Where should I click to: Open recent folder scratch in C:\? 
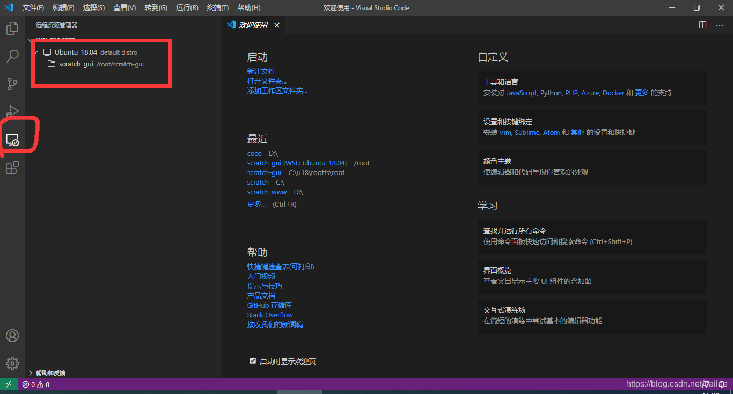[258, 182]
